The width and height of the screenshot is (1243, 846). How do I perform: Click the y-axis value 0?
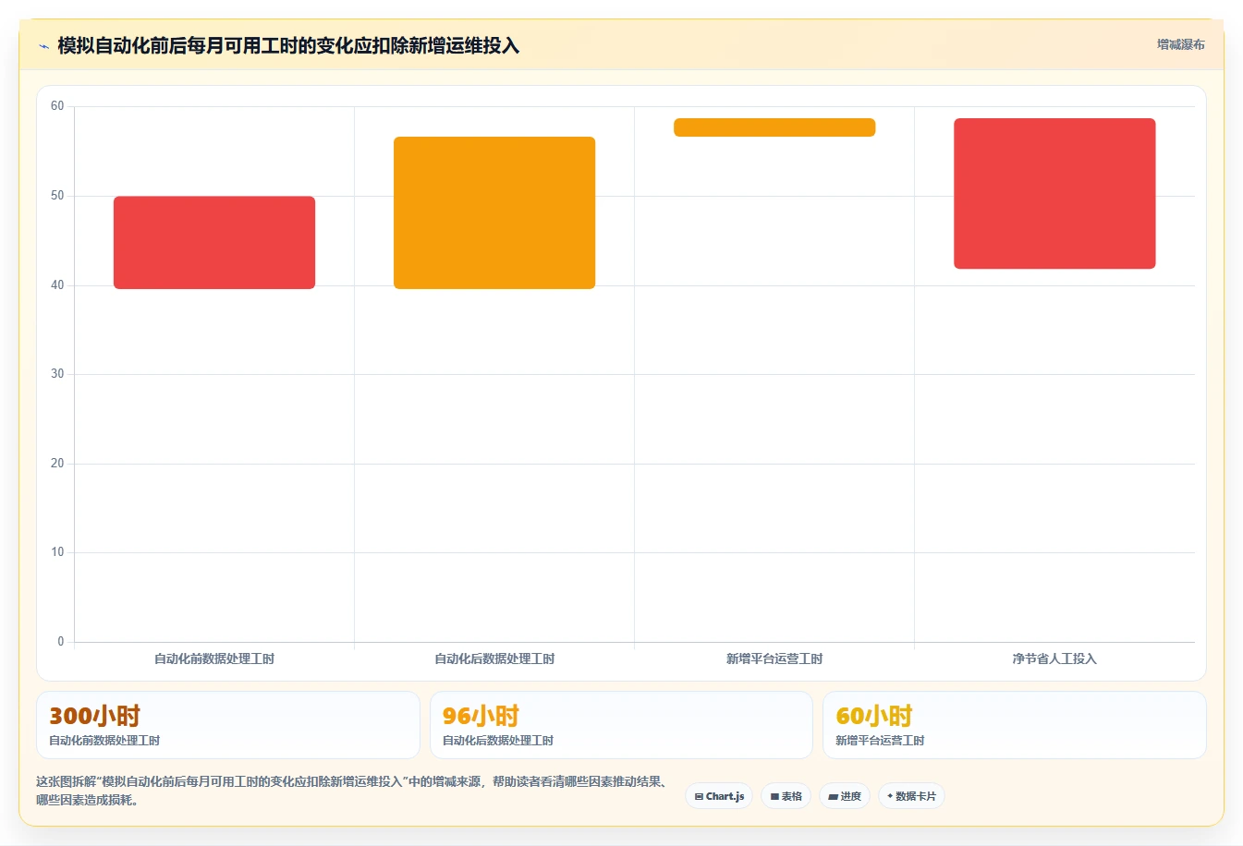[x=61, y=642]
